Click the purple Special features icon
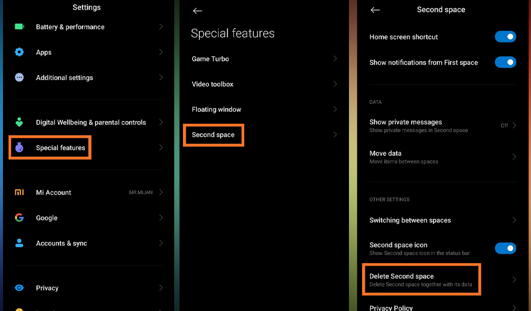Viewport: 531px width, 311px height. pyautogui.click(x=19, y=148)
